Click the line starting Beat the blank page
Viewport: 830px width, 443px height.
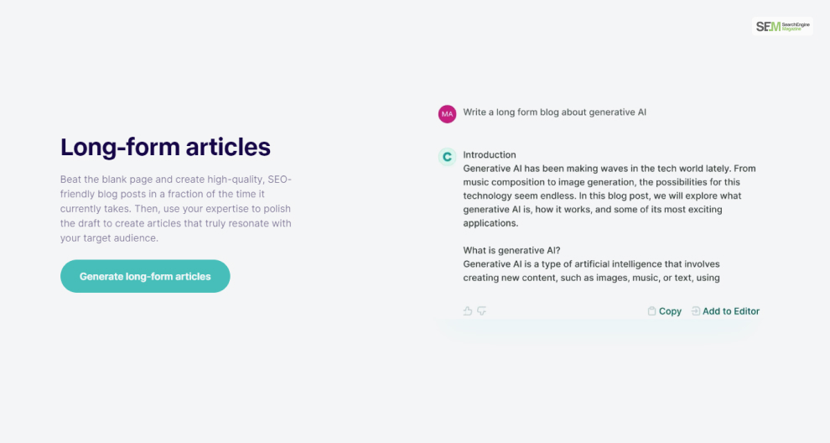(x=176, y=179)
